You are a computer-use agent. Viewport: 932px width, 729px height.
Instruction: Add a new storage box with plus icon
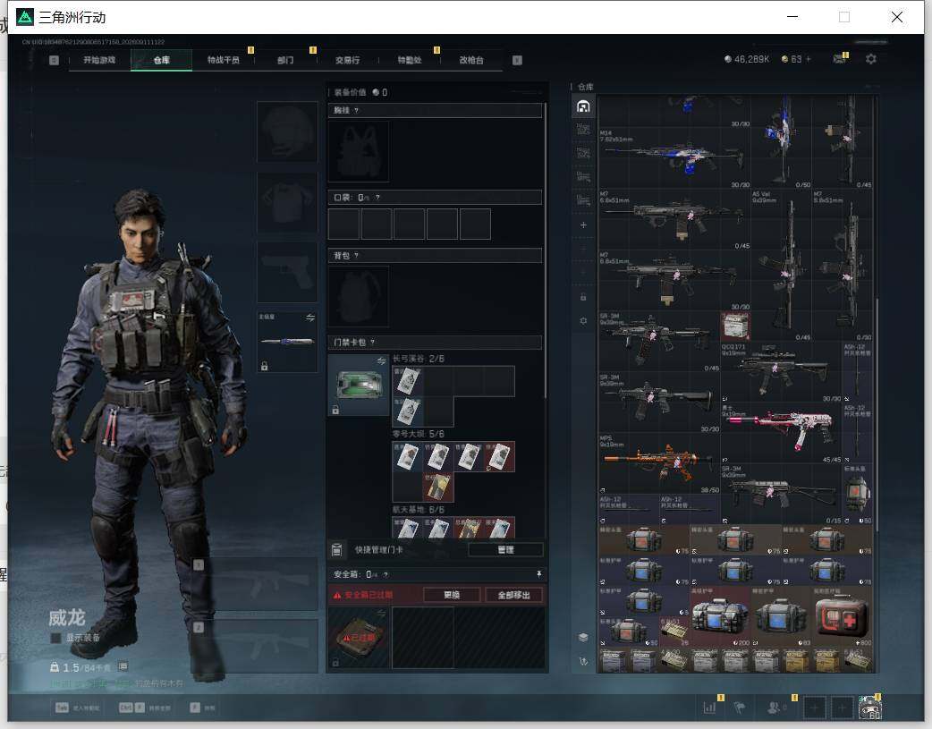pyautogui.click(x=583, y=225)
